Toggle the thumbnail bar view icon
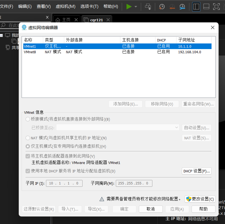This screenshot has width=225, height=224. coord(206,7)
